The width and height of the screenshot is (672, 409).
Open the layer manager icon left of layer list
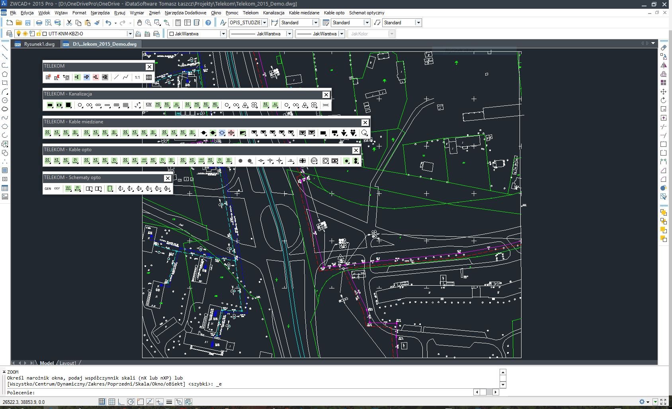9,34
